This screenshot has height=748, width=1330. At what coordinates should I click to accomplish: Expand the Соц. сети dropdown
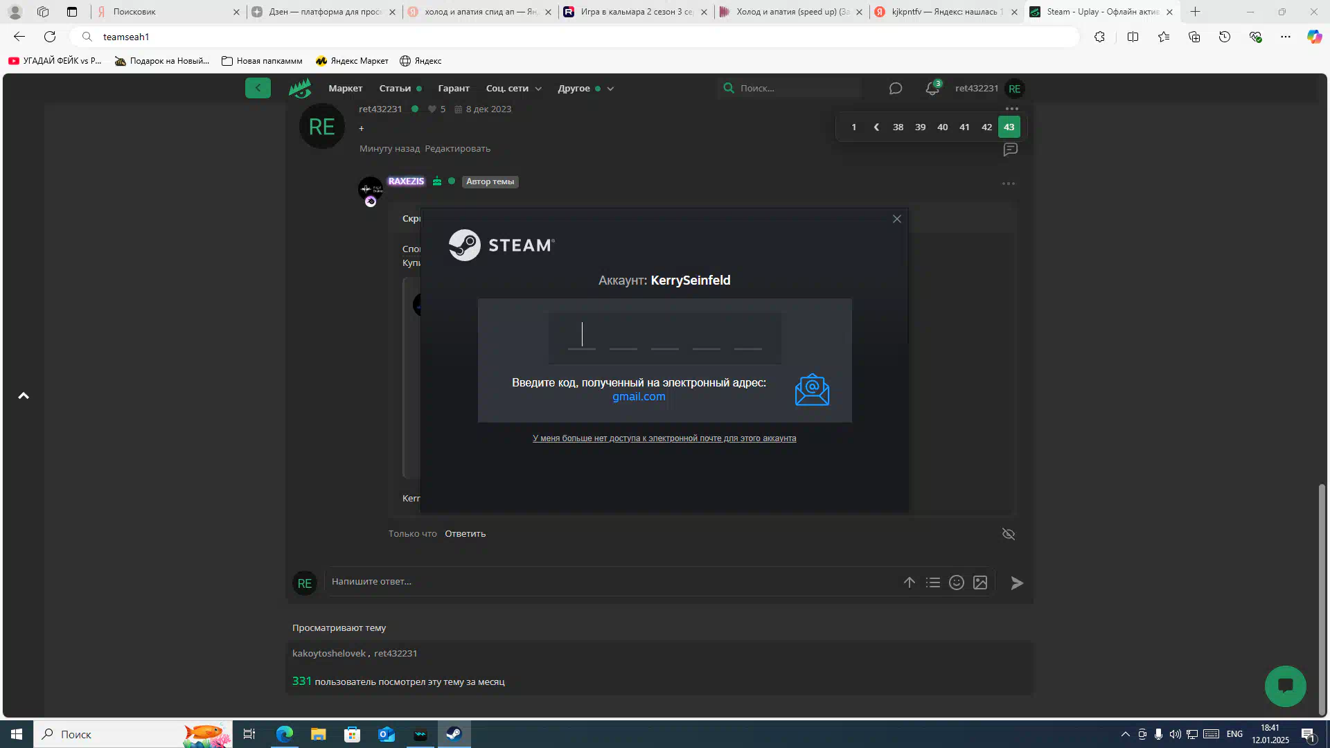513,89
